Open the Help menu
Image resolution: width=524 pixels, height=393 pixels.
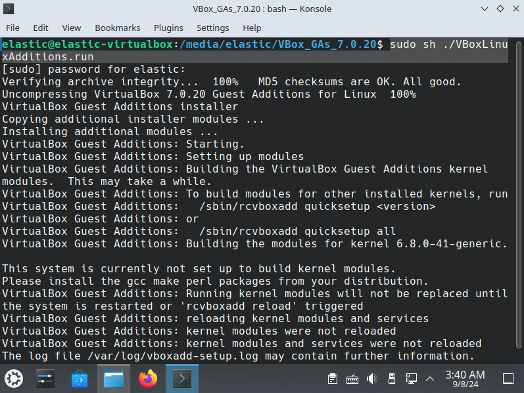(252, 28)
